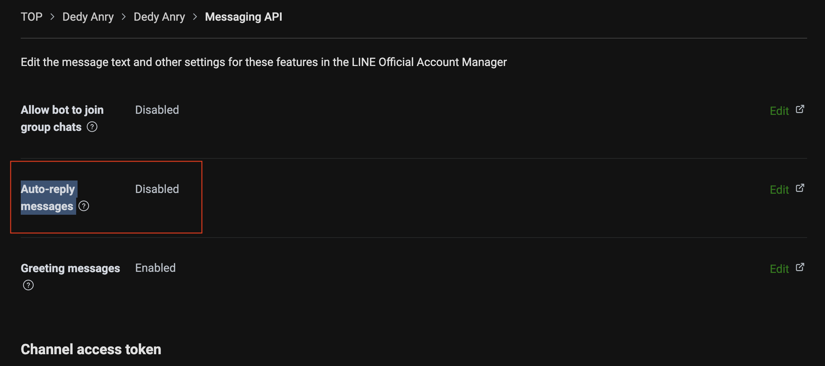Open the first Dedy Anry breadcrumb link
Screen dimensions: 825x366
pyautogui.click(x=88, y=17)
